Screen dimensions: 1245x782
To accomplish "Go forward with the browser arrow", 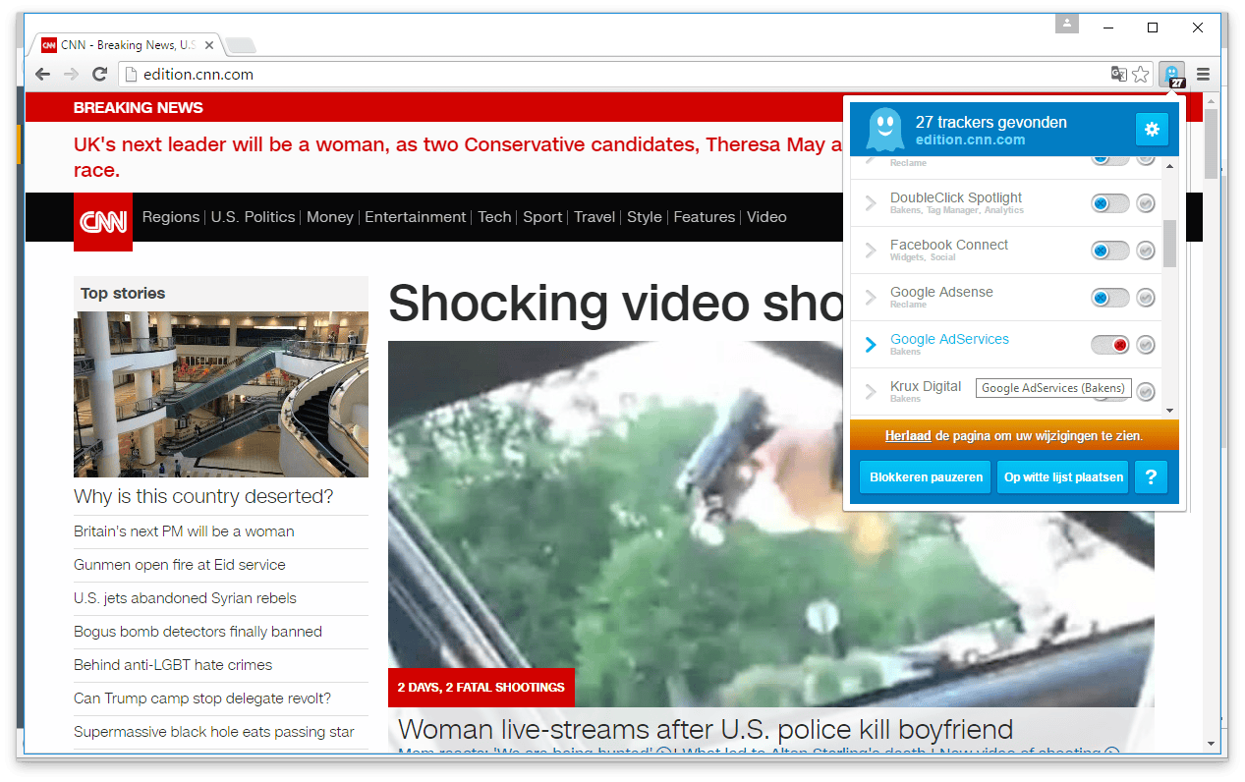I will (71, 75).
